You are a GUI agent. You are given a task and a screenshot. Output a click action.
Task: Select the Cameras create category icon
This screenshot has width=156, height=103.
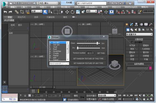click(x=140, y=30)
